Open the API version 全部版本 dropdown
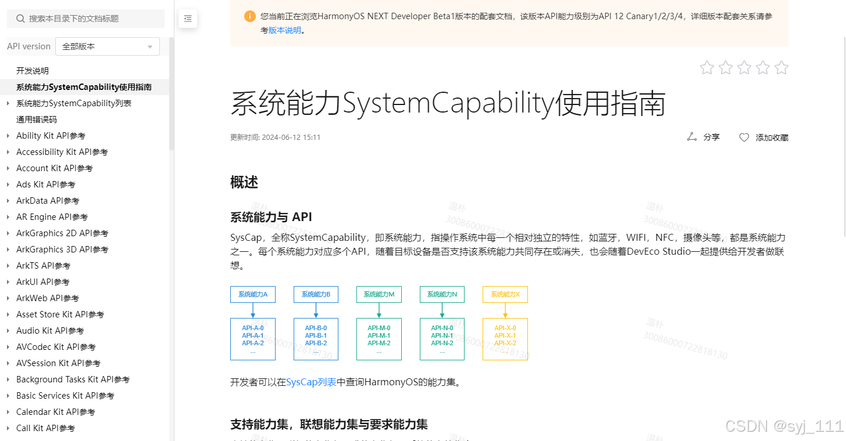Viewport: 846px width, 441px height. [x=108, y=46]
